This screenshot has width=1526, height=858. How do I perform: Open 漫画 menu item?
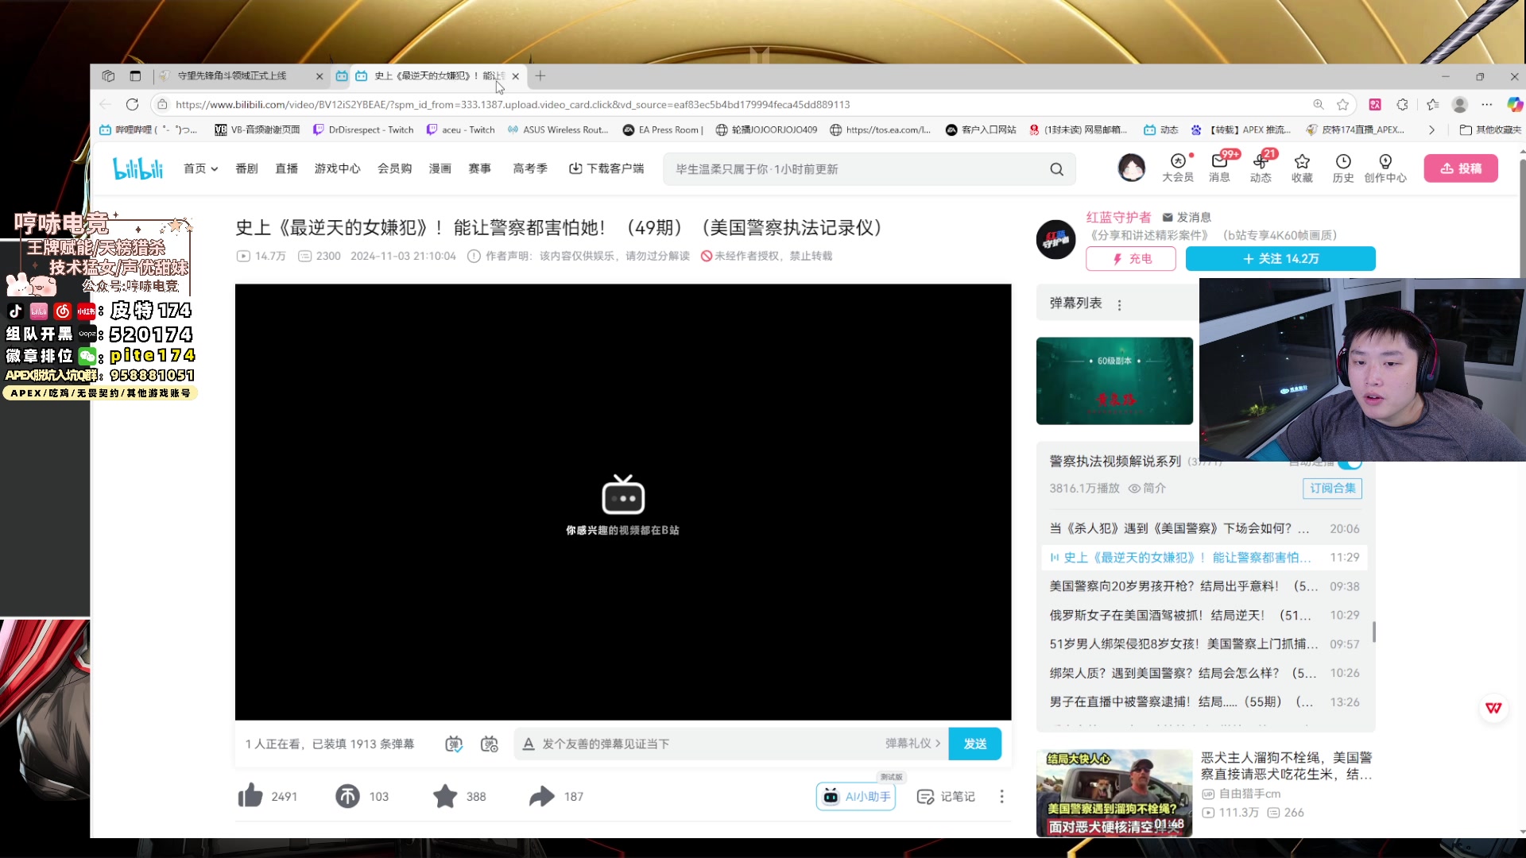[x=440, y=168]
